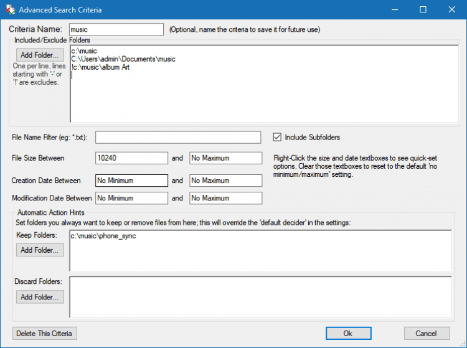Screen dimensions: 467x348
Task: Click the Criteria Name text field
Action: [x=116, y=29]
